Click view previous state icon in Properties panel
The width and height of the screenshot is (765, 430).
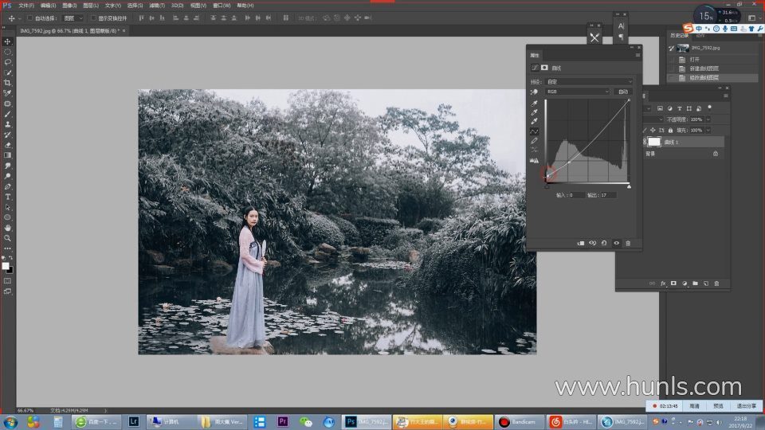pos(592,243)
